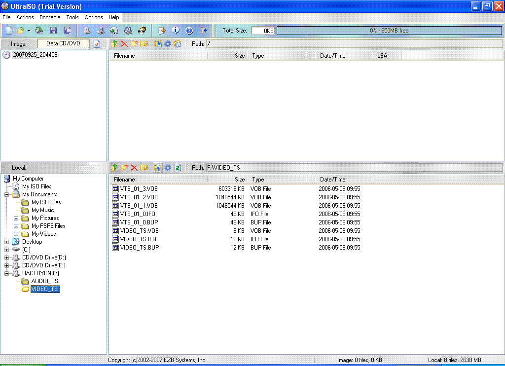Open the Actions menu
This screenshot has width=505, height=366.
click(25, 17)
